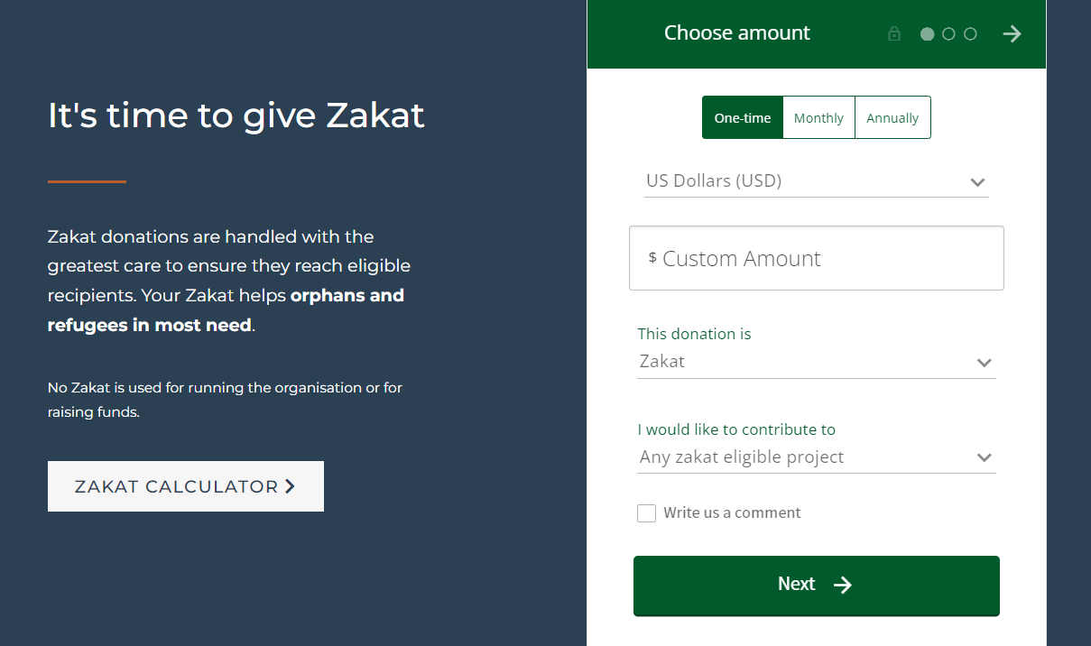The image size is (1091, 646).
Task: Jump to the third step indicator dot
Action: (x=971, y=34)
